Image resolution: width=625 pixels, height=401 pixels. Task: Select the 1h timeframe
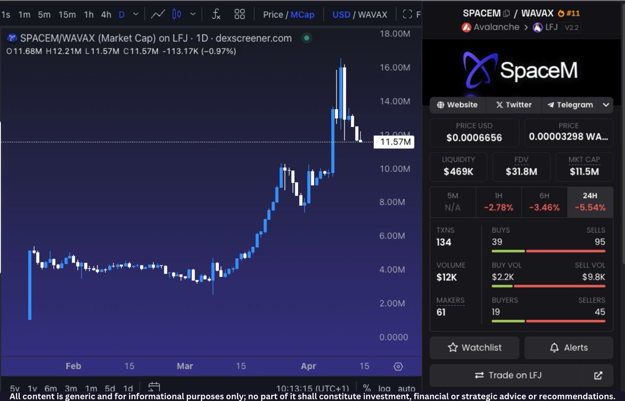click(88, 15)
